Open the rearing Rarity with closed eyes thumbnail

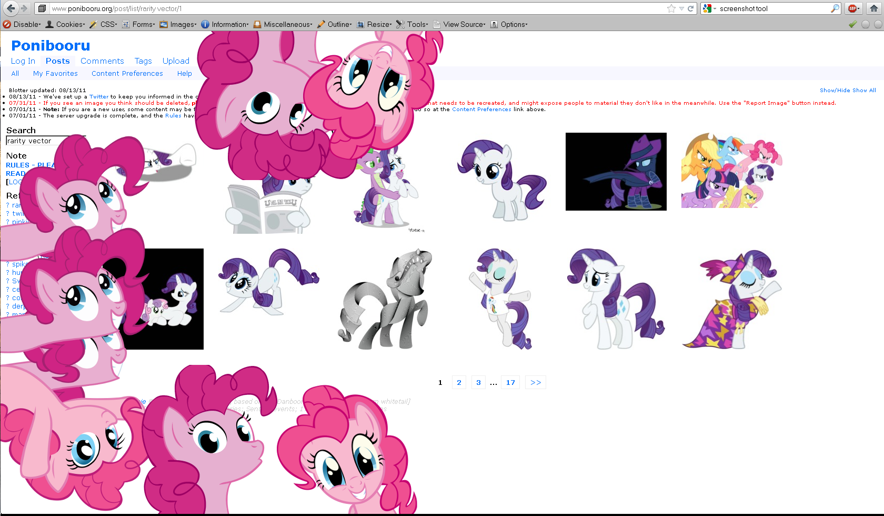tap(501, 299)
